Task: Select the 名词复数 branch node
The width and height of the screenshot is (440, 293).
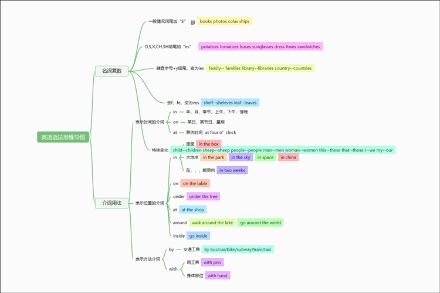Action: (111, 71)
